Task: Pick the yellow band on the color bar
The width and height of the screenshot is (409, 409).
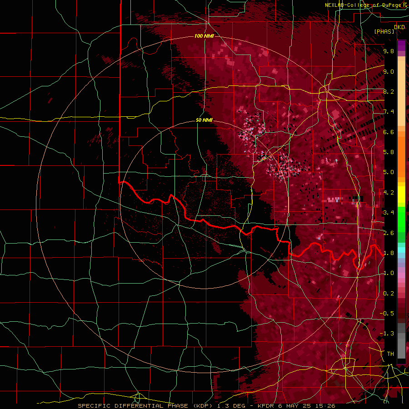Action: pos(401,195)
